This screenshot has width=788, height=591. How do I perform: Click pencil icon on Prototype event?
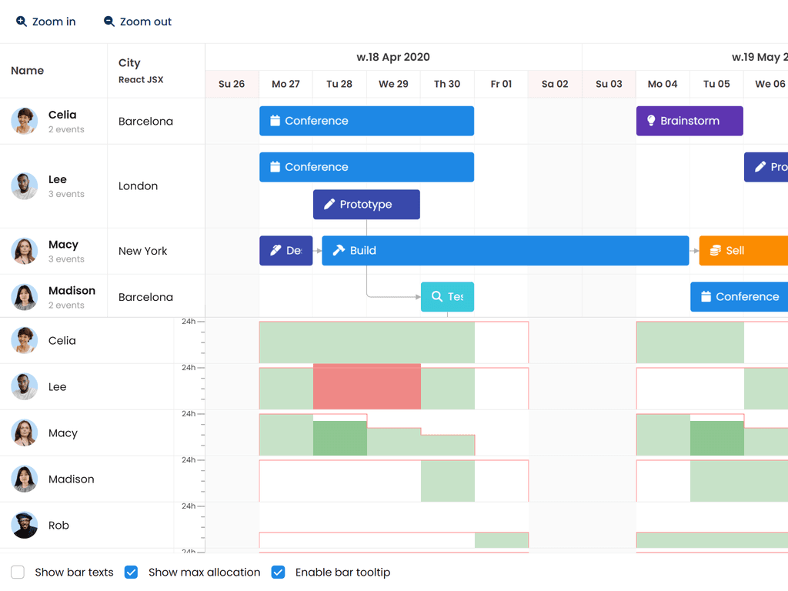coord(329,205)
